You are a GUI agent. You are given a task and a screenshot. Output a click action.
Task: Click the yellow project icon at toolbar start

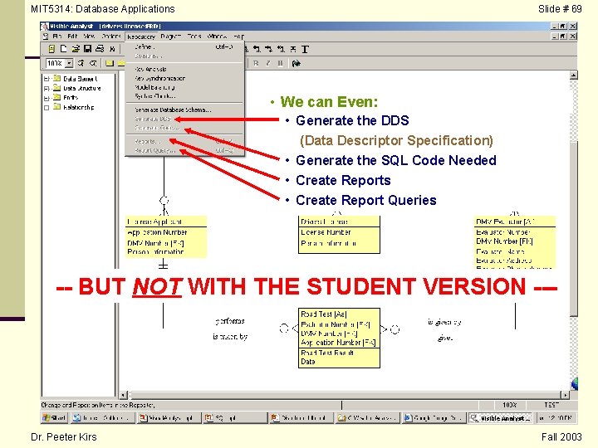coord(51,49)
